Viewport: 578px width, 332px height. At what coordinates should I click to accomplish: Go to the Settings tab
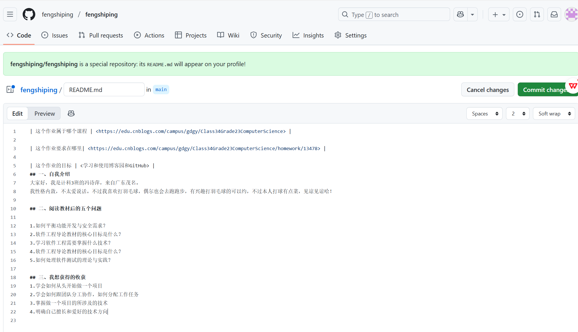(x=351, y=35)
